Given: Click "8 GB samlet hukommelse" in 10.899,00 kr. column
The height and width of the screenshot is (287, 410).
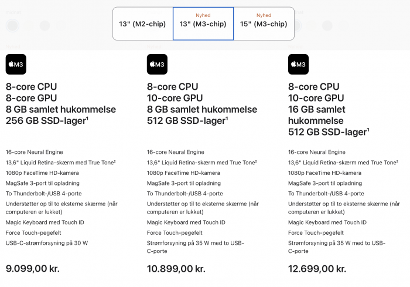Looking at the screenshot, I should click(202, 109).
